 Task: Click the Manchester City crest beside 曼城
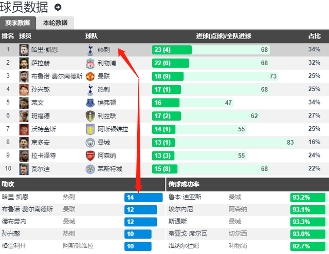(90, 143)
